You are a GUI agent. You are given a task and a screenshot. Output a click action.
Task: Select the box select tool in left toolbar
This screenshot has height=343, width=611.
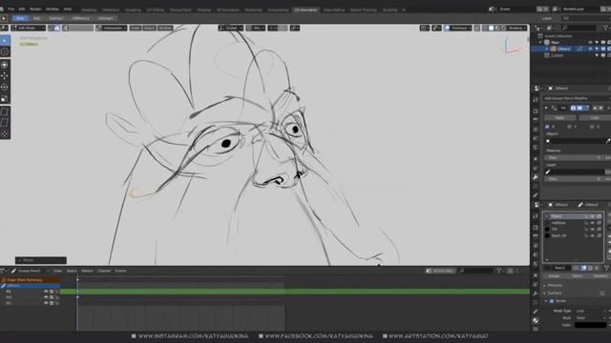click(5, 40)
